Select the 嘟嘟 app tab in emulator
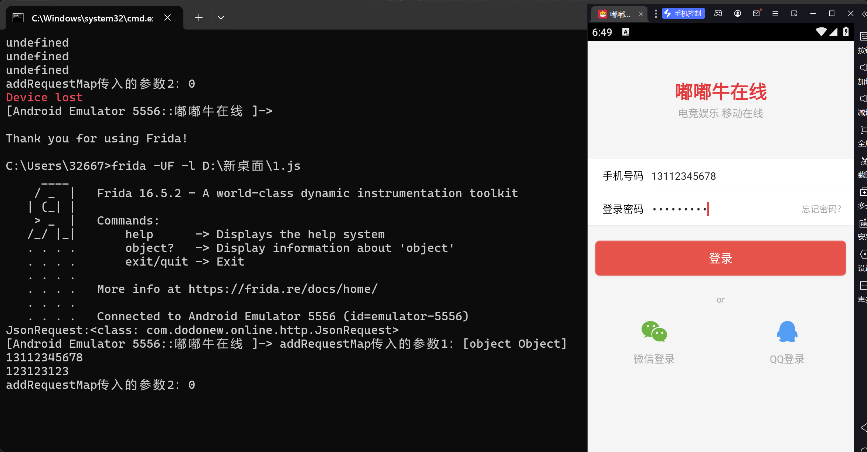 619,14
